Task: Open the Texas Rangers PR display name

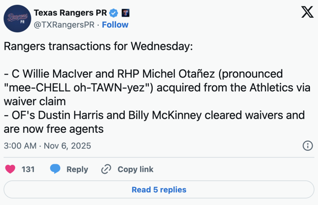Action: coord(70,13)
